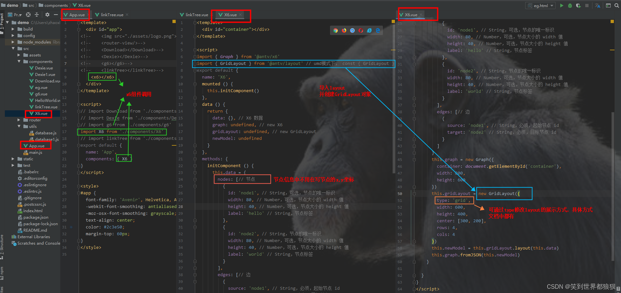Image resolution: width=621 pixels, height=293 pixels.
Task: Preview in Internet Explorer icon
Action: (x=369, y=31)
